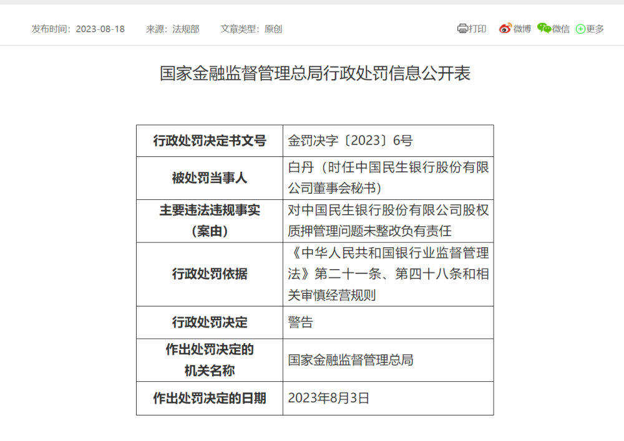Click the 中华人民共和国银行业监督管理法 legal basis cell
Image resolution: width=624 pixels, height=441 pixels.
[x=388, y=274]
